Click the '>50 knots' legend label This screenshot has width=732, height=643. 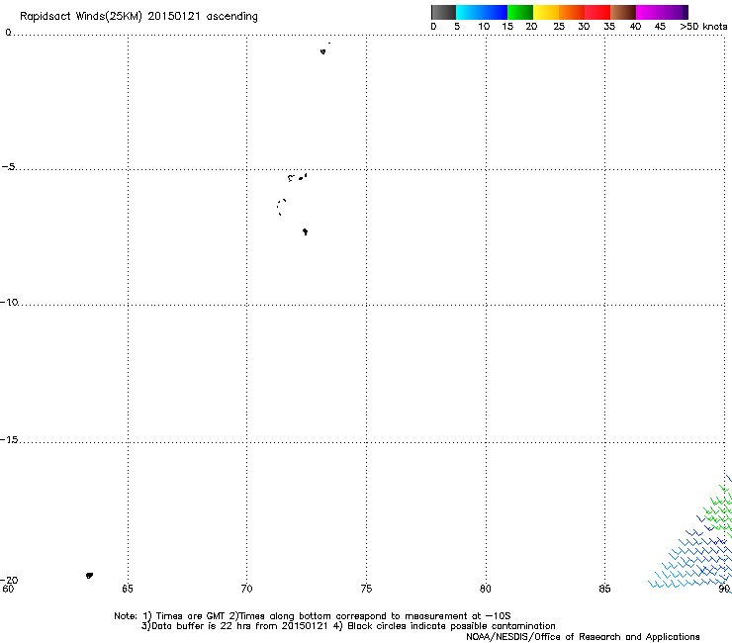tap(703, 27)
